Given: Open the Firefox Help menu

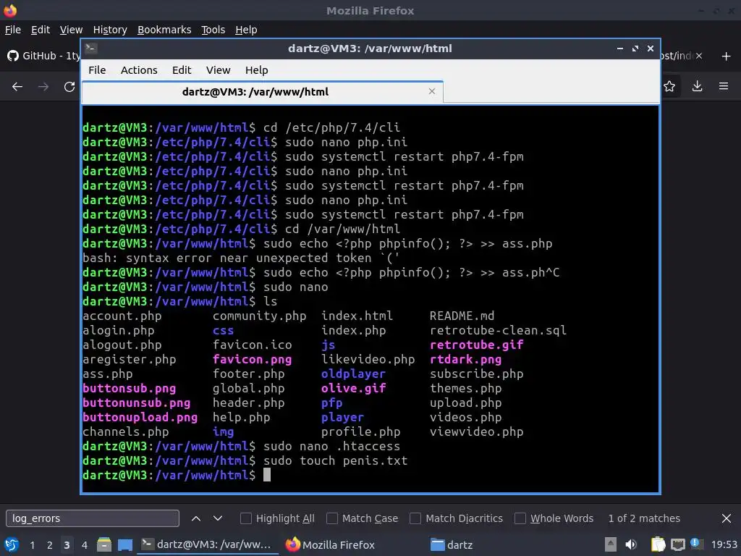Looking at the screenshot, I should tap(246, 30).
